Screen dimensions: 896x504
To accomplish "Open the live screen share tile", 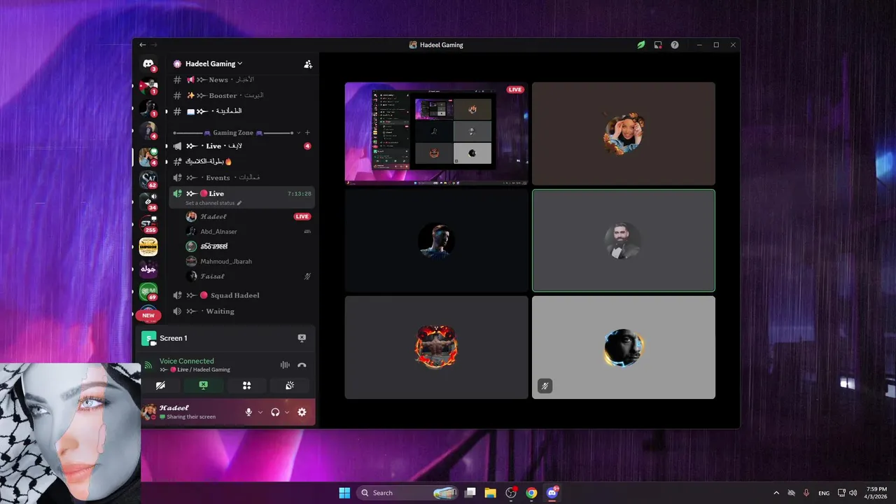I will pos(436,134).
